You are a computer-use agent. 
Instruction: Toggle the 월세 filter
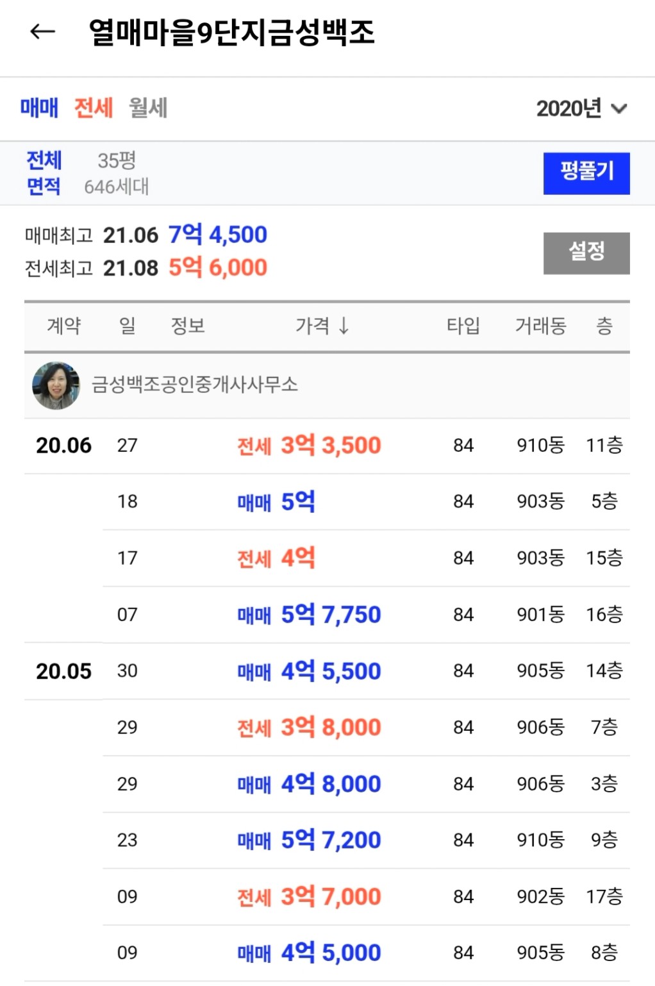[148, 108]
